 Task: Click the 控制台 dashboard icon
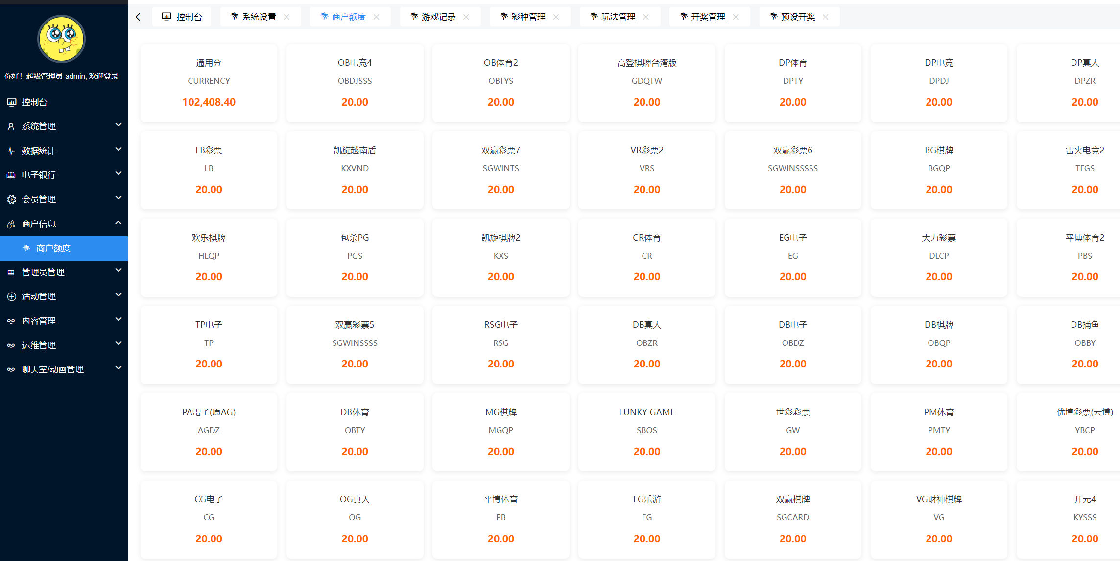click(x=11, y=102)
